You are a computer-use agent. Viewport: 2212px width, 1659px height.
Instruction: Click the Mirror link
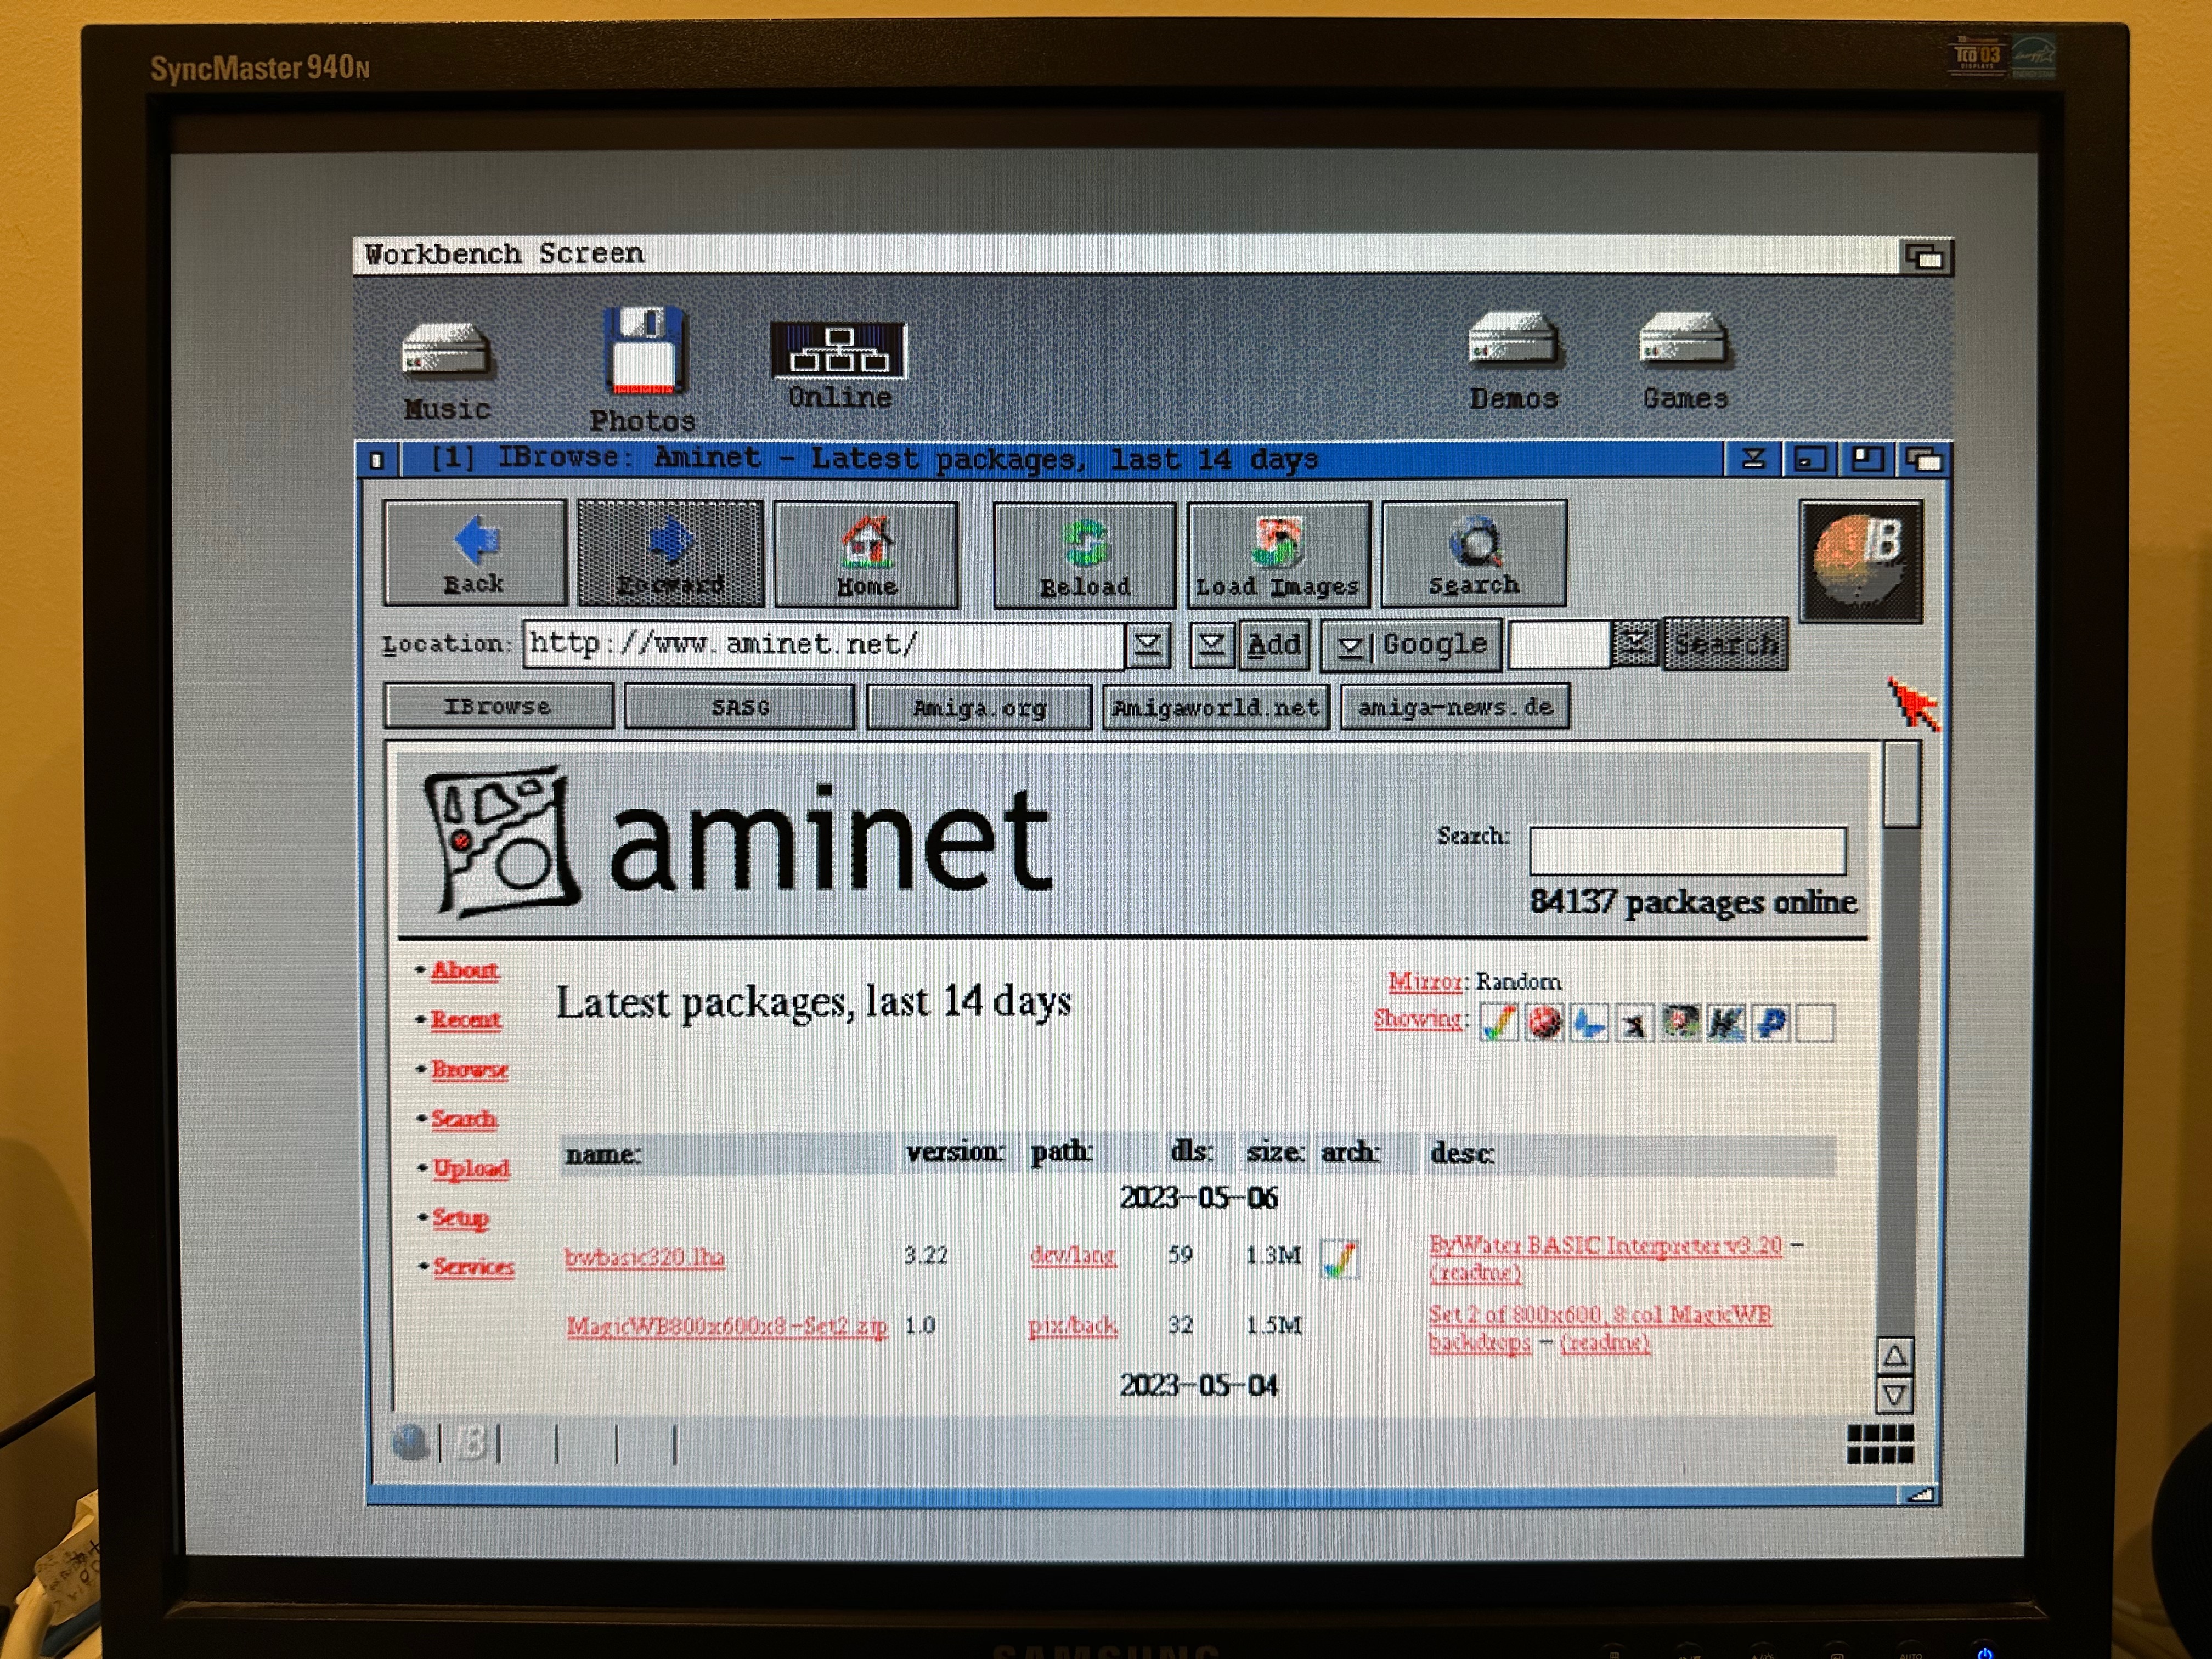click(x=1425, y=981)
